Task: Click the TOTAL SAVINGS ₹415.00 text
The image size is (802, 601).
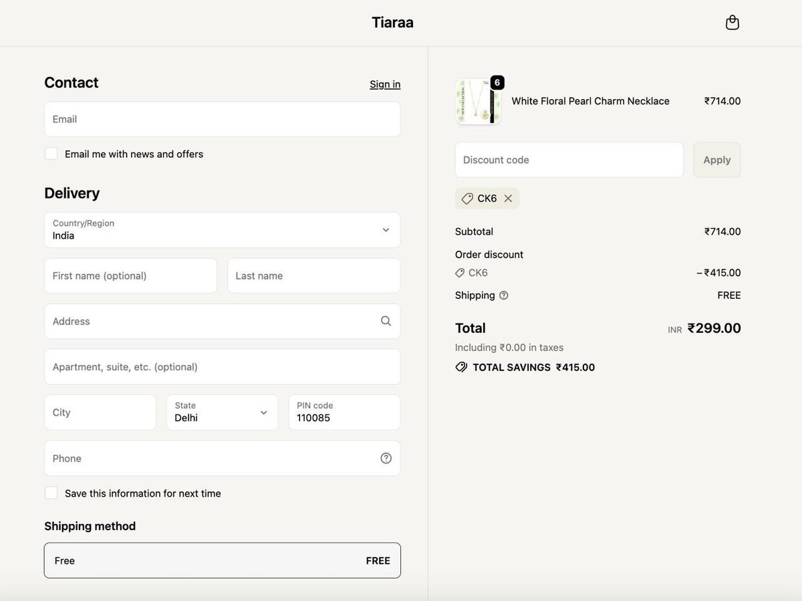Action: tap(534, 367)
